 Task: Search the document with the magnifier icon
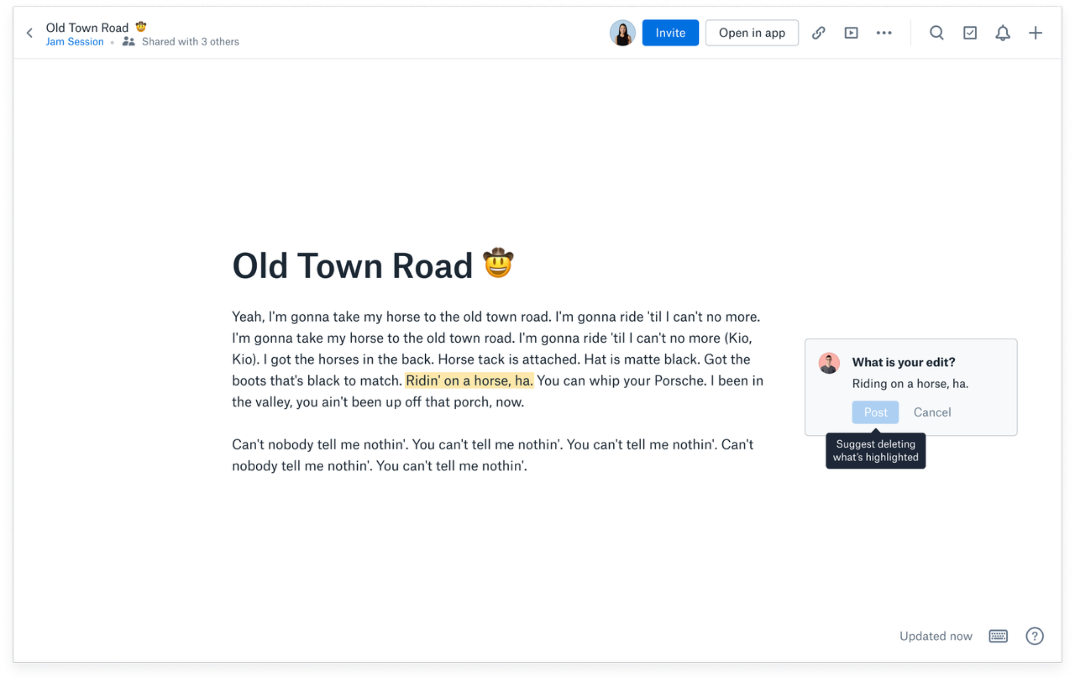[x=937, y=33]
